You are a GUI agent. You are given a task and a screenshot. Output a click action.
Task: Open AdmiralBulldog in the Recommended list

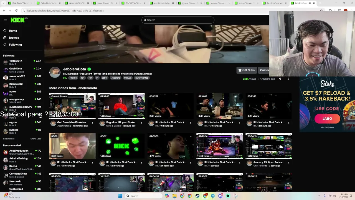coord(22,160)
